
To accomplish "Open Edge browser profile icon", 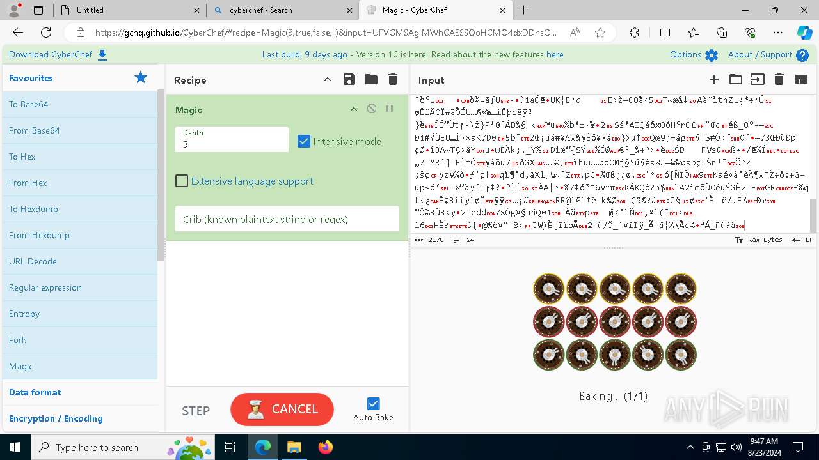I will click(15, 10).
